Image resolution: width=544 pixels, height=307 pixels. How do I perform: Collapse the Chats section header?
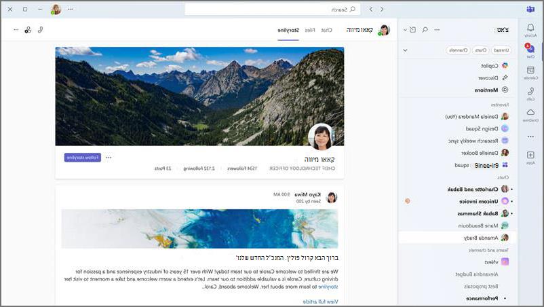503,177
